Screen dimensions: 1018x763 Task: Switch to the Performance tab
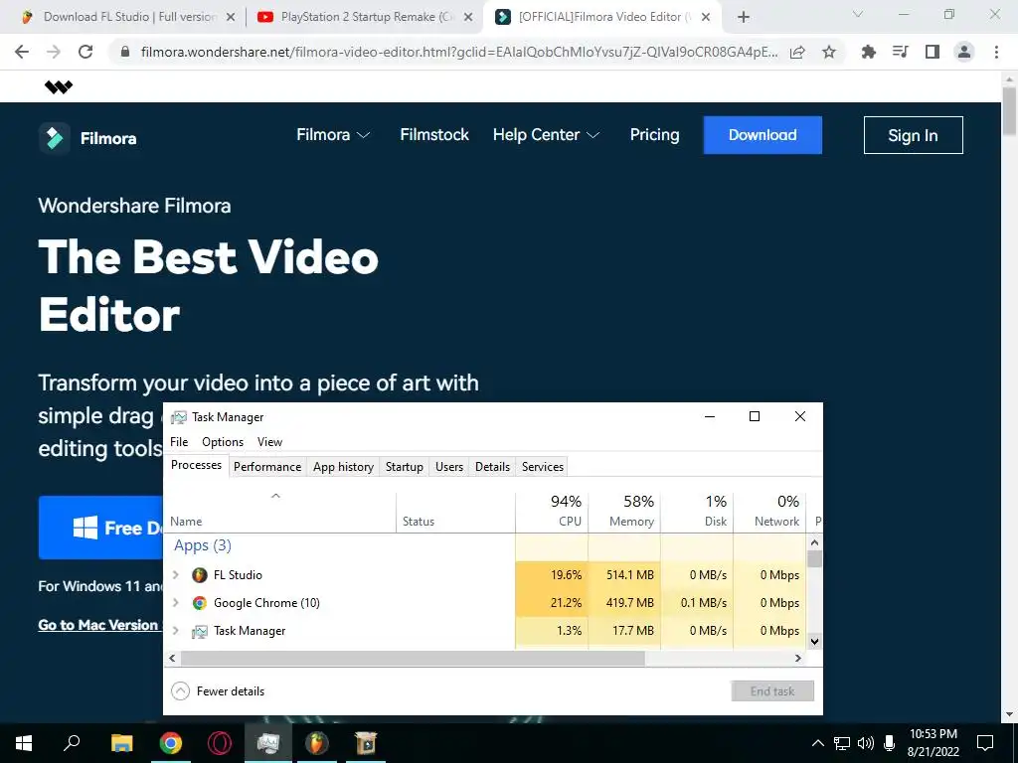tap(267, 467)
